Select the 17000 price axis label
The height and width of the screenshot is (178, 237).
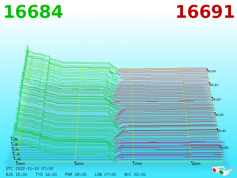pos(137,164)
